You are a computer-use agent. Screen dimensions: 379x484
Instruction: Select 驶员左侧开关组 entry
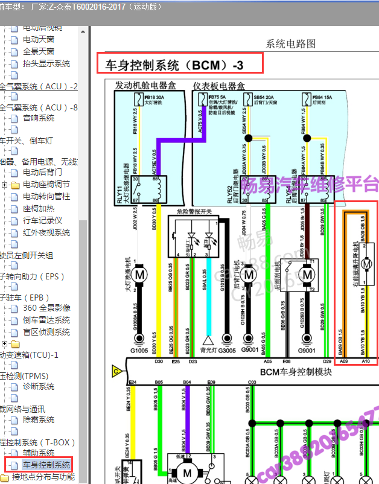coord(27,256)
